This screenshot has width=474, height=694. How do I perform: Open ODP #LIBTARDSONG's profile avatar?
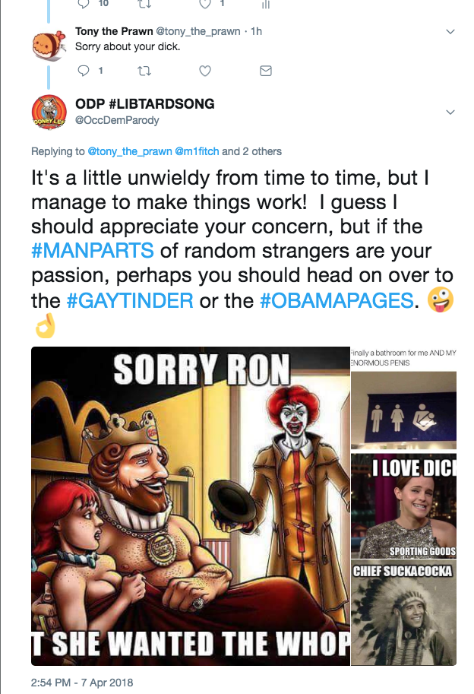pos(49,112)
